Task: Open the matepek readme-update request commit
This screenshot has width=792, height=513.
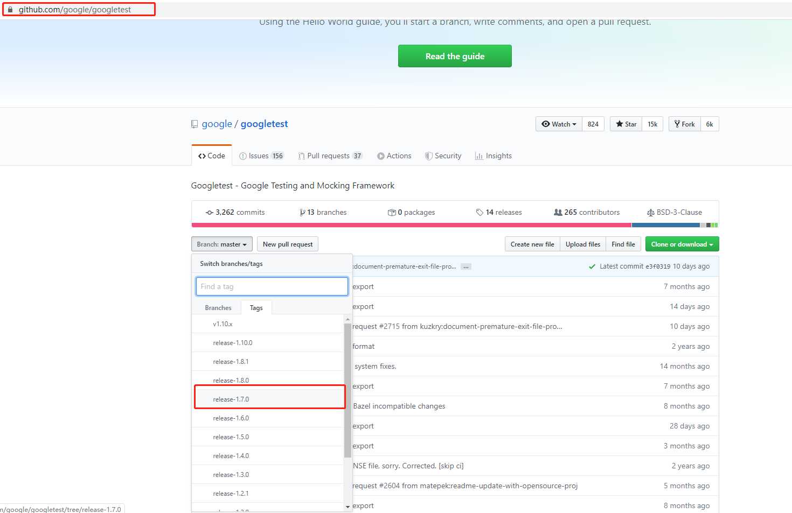Action: [x=465, y=486]
